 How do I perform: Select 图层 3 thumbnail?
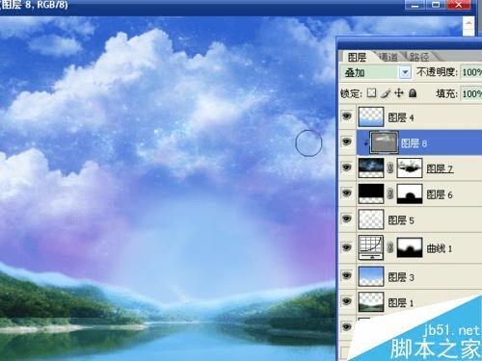pos(371,276)
